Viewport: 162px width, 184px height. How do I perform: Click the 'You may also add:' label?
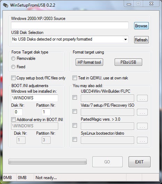88,86
